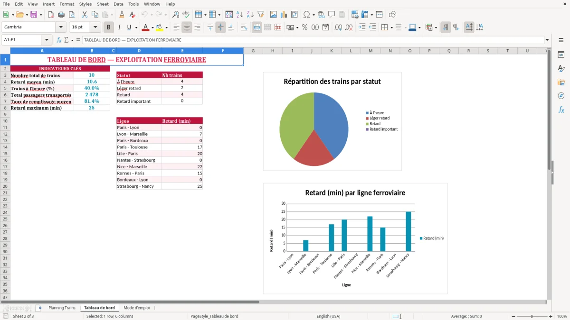Viewport: 570px width, 320px height.
Task: Open the underline style dropdown arrow
Action: point(136,27)
